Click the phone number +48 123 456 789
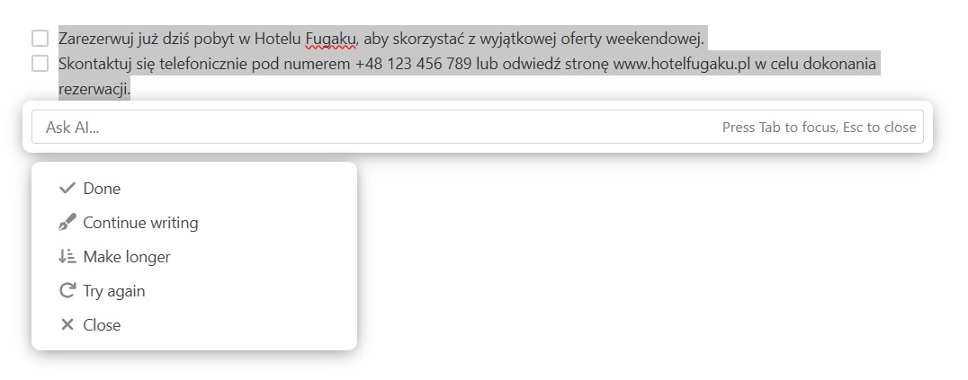This screenshot has height=380, width=968. point(414,64)
